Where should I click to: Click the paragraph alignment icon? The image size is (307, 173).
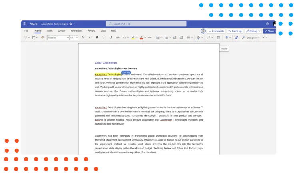click(188, 38)
